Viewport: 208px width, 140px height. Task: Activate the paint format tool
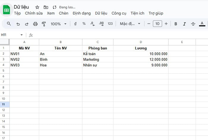click(44, 24)
